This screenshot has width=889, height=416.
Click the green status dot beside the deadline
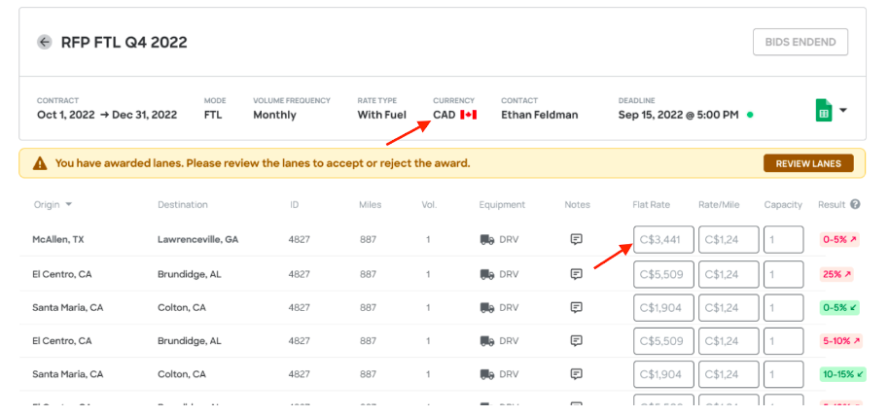tap(750, 115)
